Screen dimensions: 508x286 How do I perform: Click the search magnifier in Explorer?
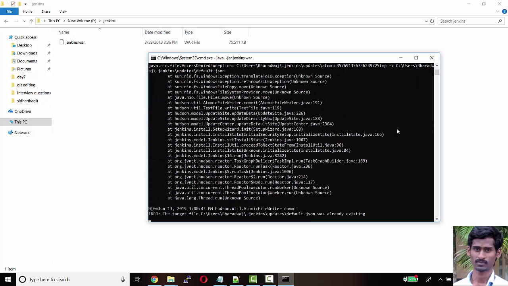coord(500,21)
